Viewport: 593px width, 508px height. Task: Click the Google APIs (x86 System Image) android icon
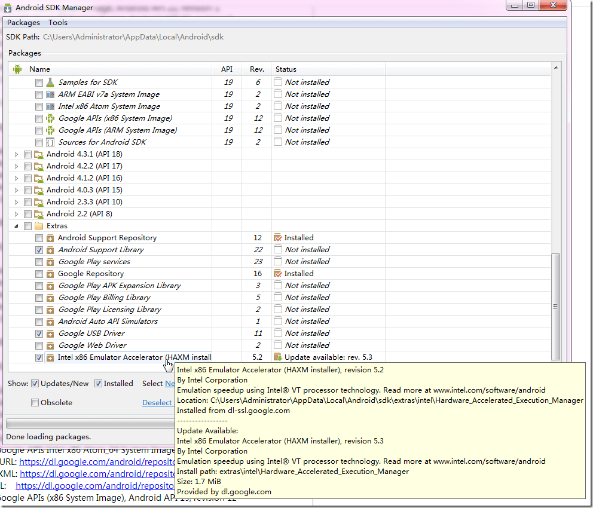[50, 118]
